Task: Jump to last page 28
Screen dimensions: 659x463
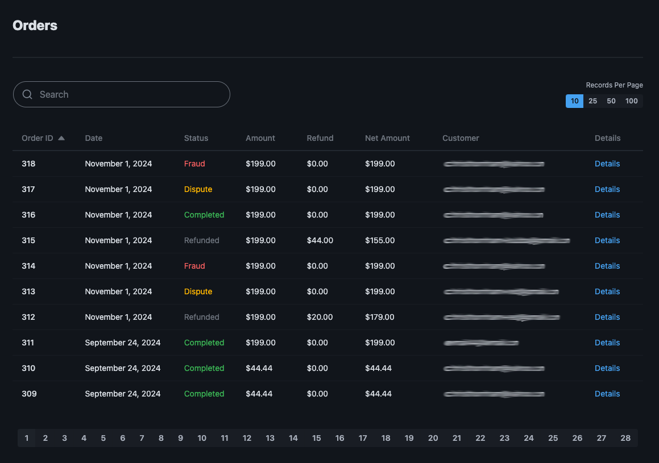Action: (x=625, y=438)
